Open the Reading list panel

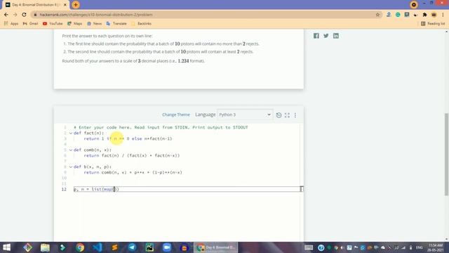point(434,23)
